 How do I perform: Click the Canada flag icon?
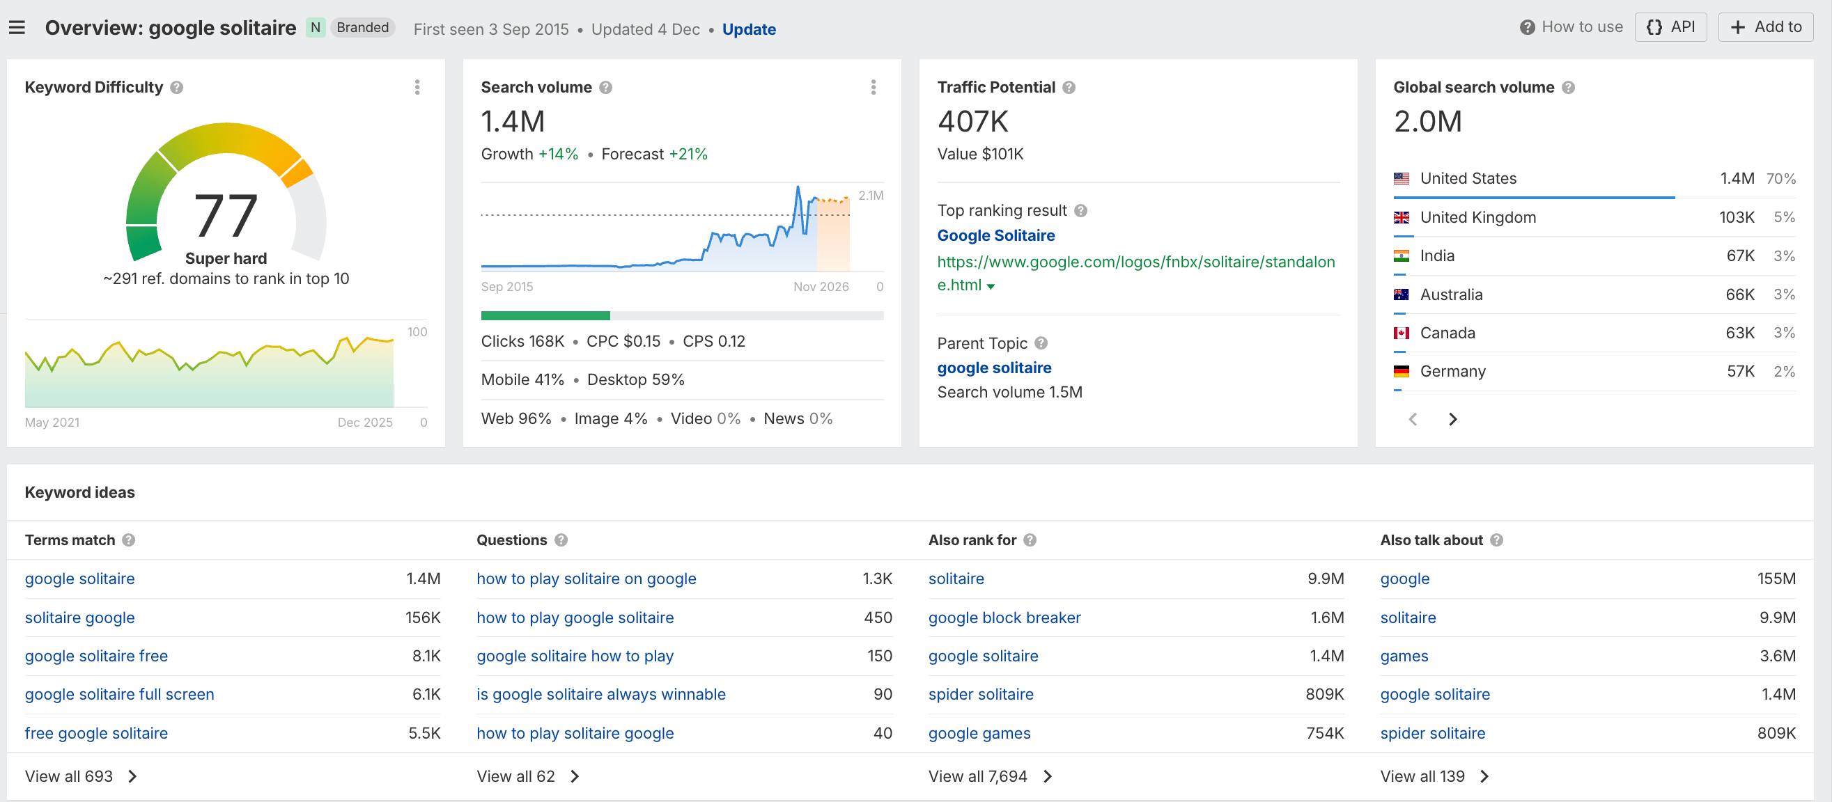pyautogui.click(x=1401, y=333)
